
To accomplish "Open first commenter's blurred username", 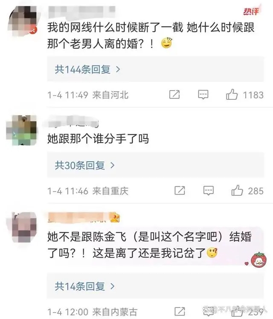I will pyautogui.click(x=82, y=12).
